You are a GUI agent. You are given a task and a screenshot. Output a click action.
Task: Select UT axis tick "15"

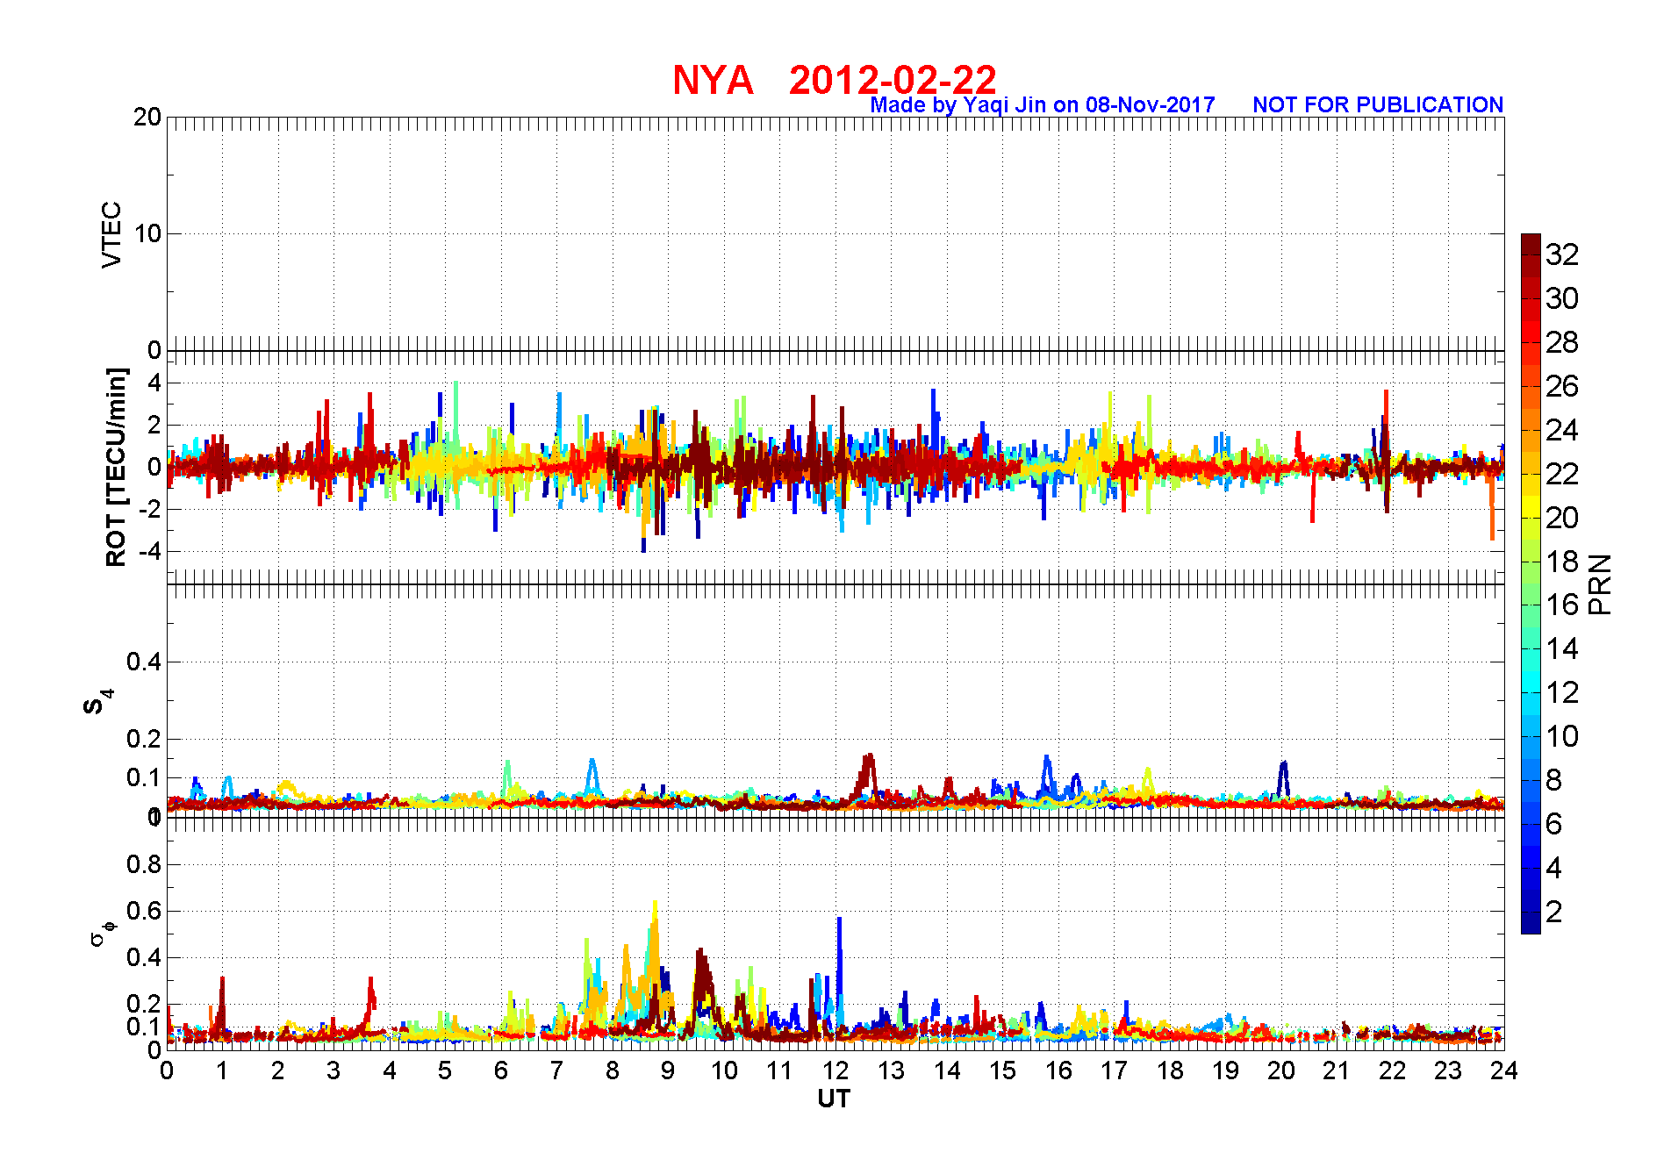(1002, 1070)
